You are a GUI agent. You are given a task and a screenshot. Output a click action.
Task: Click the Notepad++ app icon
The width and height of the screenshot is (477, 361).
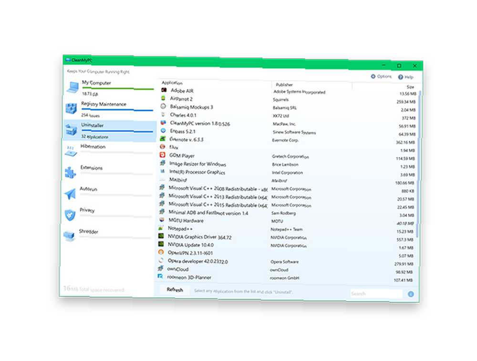tap(161, 228)
